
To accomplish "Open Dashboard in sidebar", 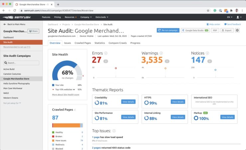I will [8, 37].
